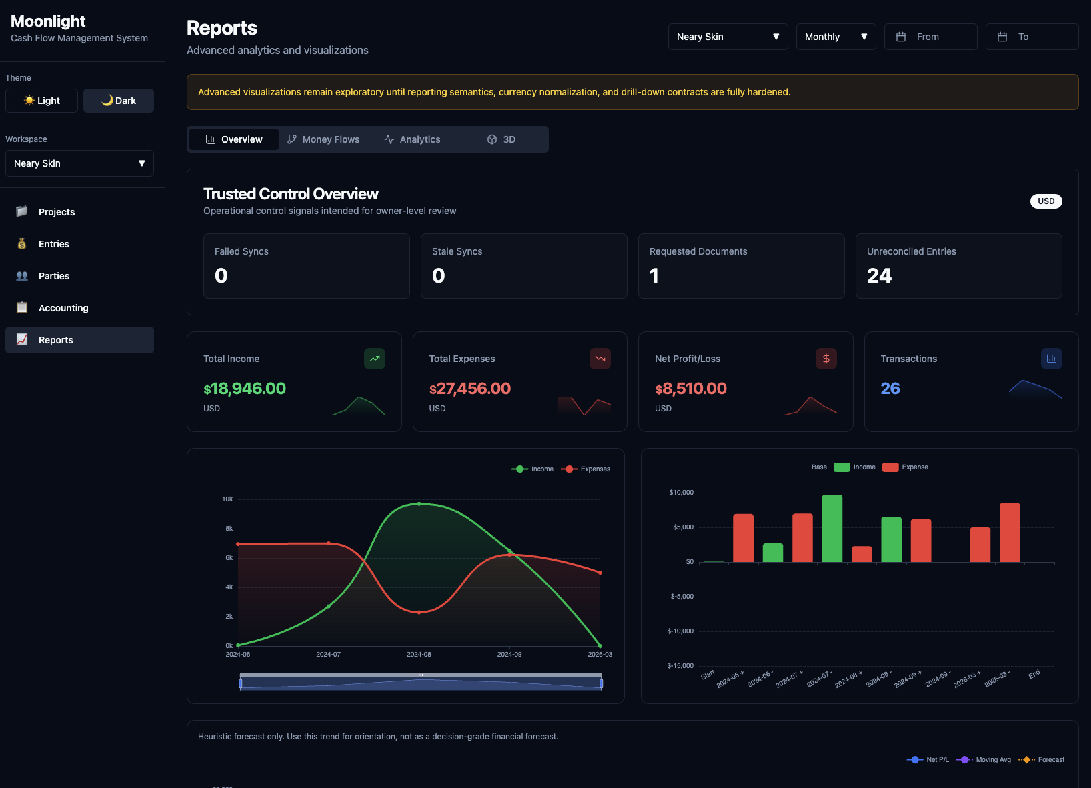This screenshot has width=1091, height=788.
Task: Click the Moonlight app title
Action: [48, 21]
